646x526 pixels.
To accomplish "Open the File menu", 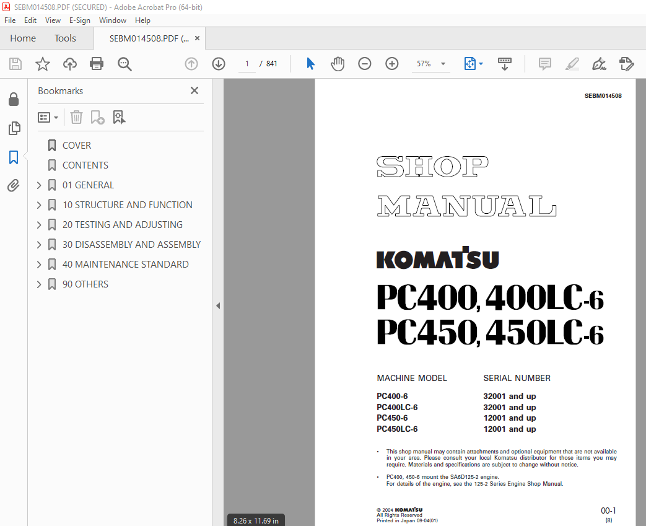I will pyautogui.click(x=10, y=20).
